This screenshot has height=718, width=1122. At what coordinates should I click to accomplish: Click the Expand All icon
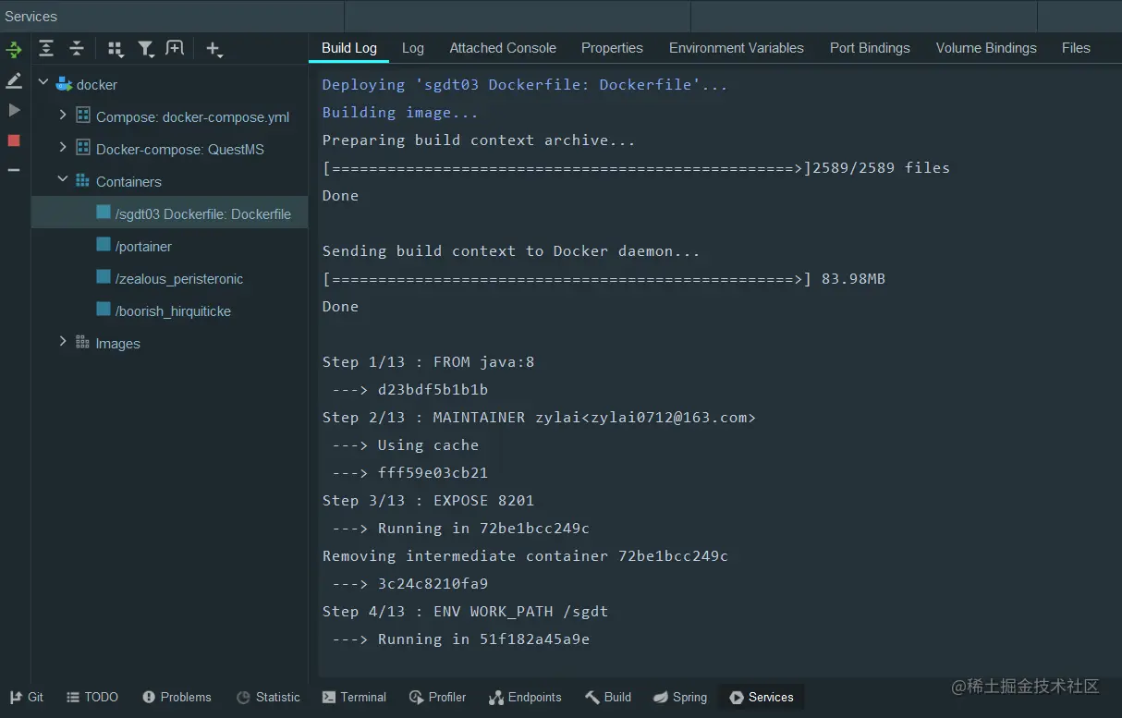pyautogui.click(x=46, y=48)
